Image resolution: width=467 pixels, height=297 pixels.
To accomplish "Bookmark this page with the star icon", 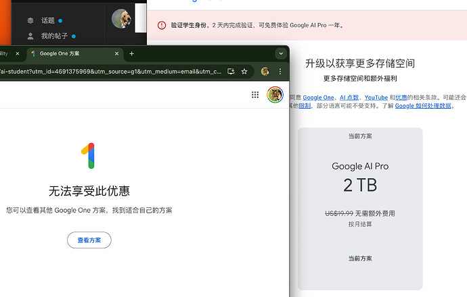I will (x=244, y=72).
